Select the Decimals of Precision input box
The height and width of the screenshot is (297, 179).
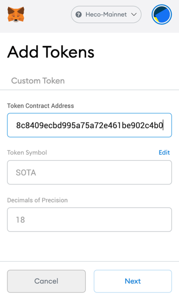point(89,220)
